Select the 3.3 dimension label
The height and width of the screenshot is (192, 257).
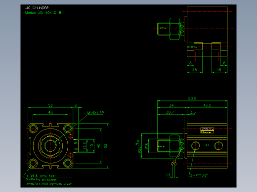(193, 112)
